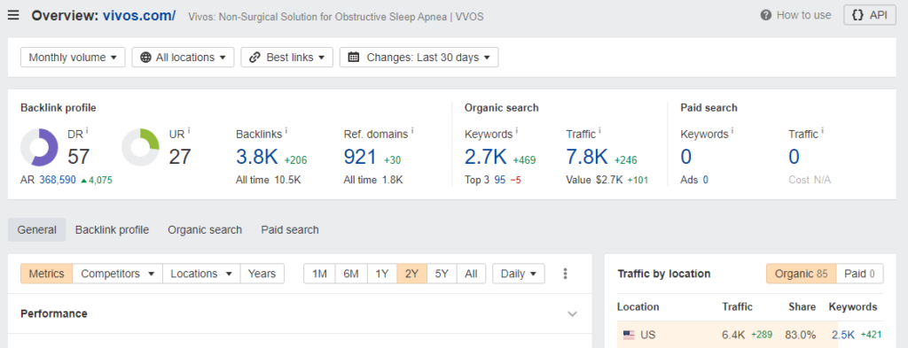Switch traffic by location to Organic
This screenshot has width=908, height=348.
point(801,274)
